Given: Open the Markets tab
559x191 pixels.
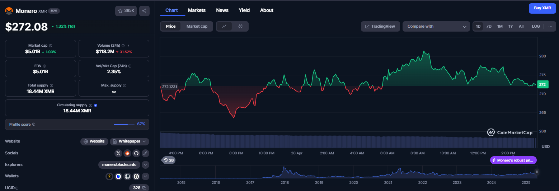Looking at the screenshot, I should [197, 10].
